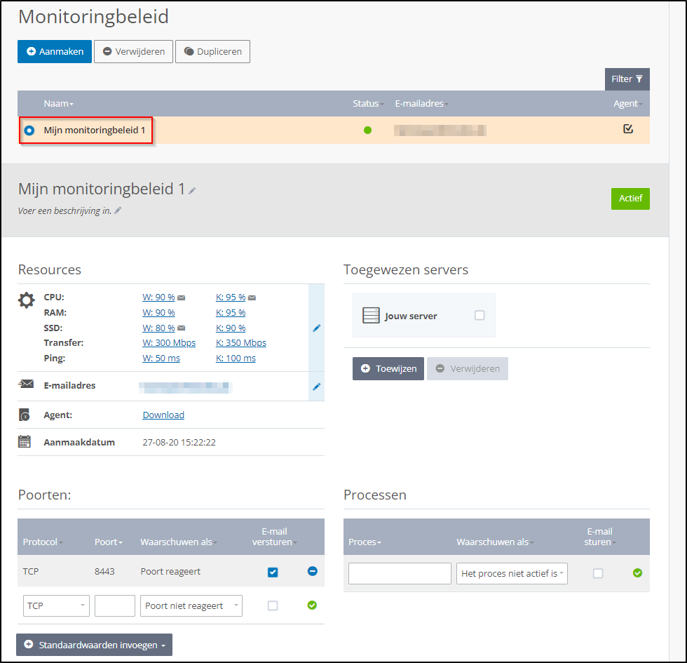This screenshot has width=687, height=663.
Task: Click the Aanmaken button
Action: (x=55, y=51)
